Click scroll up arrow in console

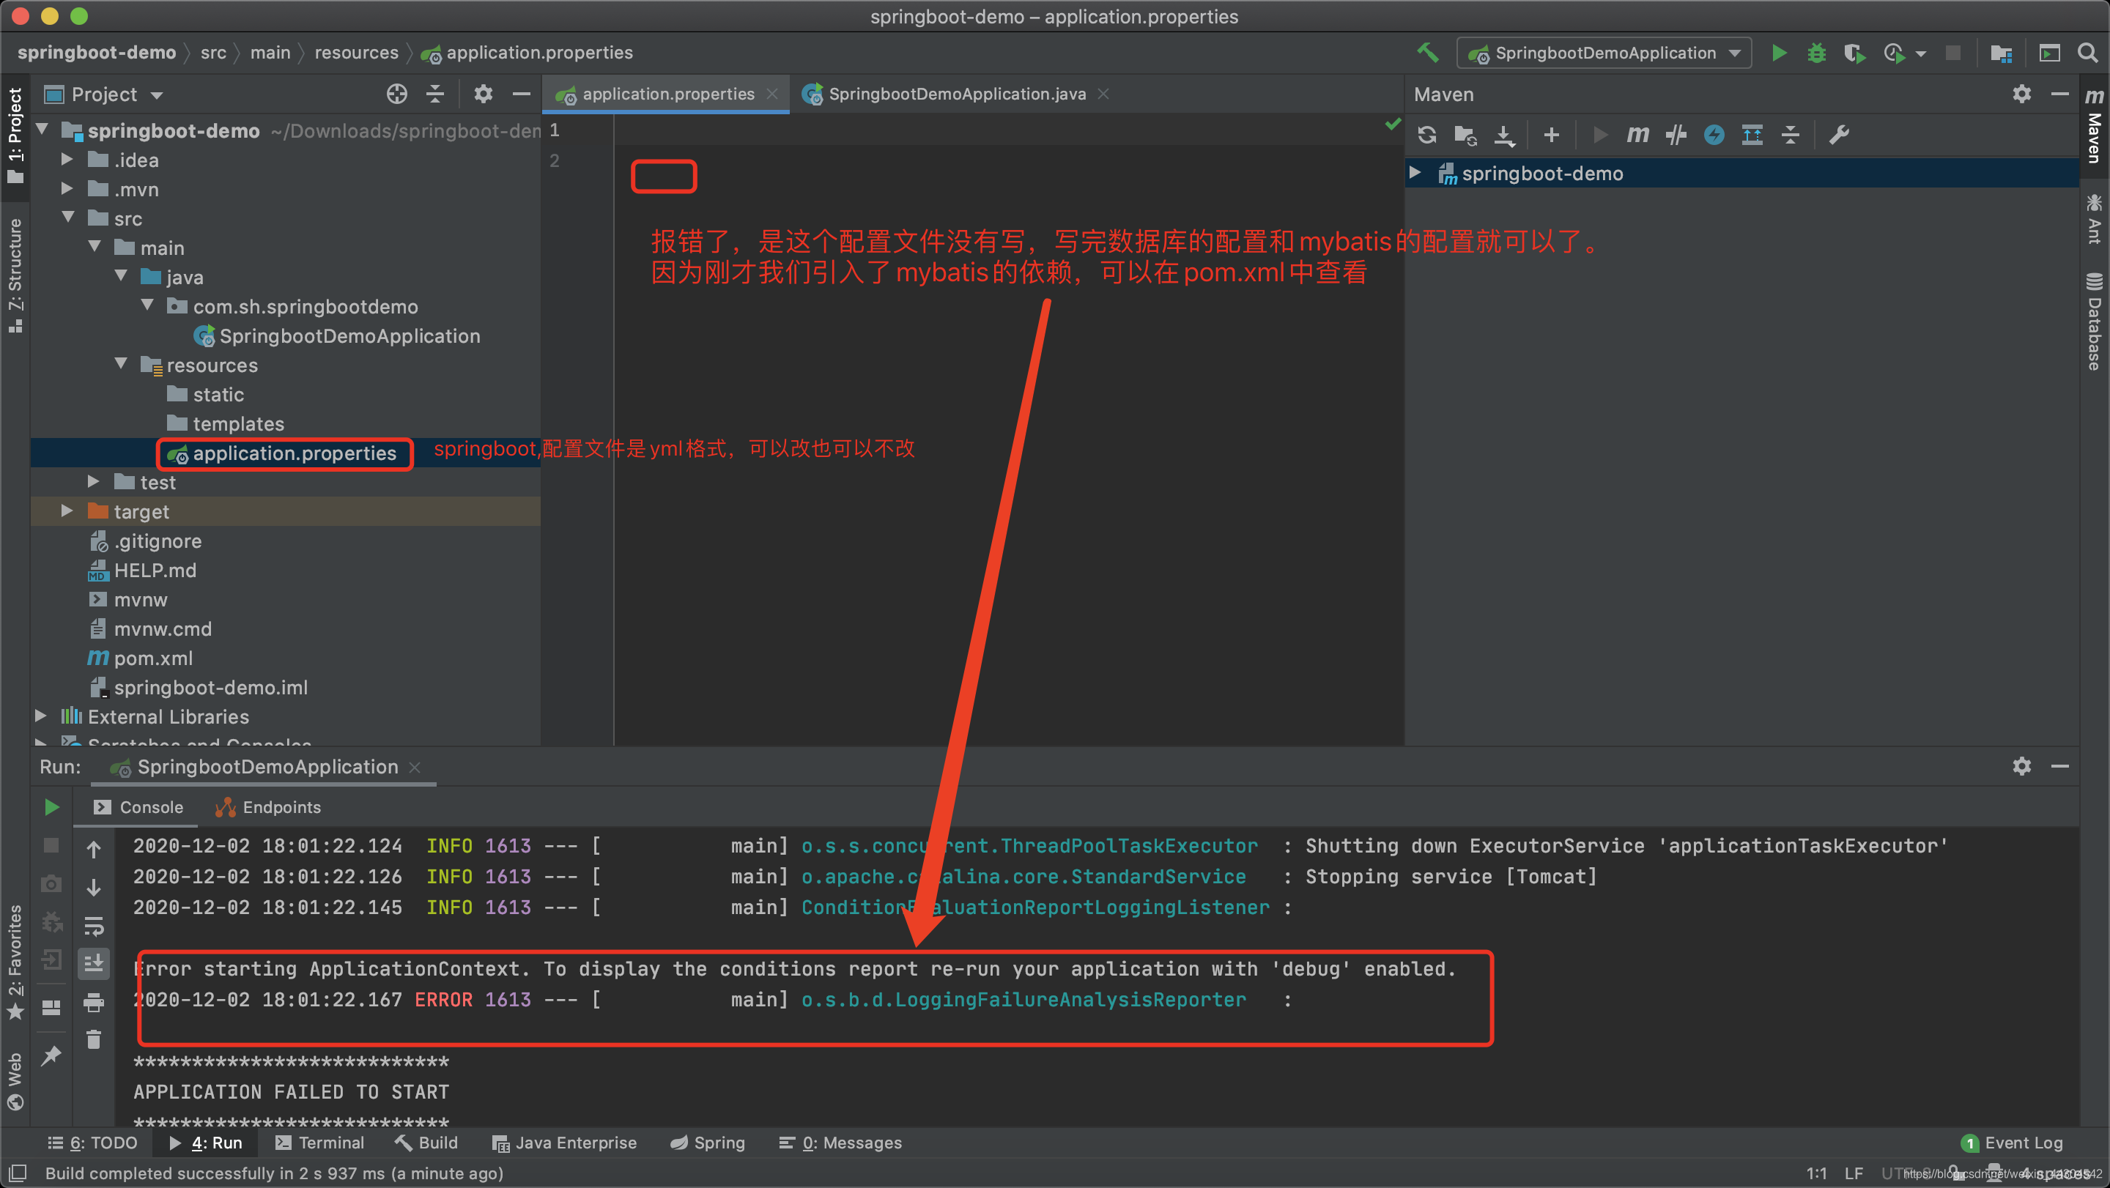point(95,850)
